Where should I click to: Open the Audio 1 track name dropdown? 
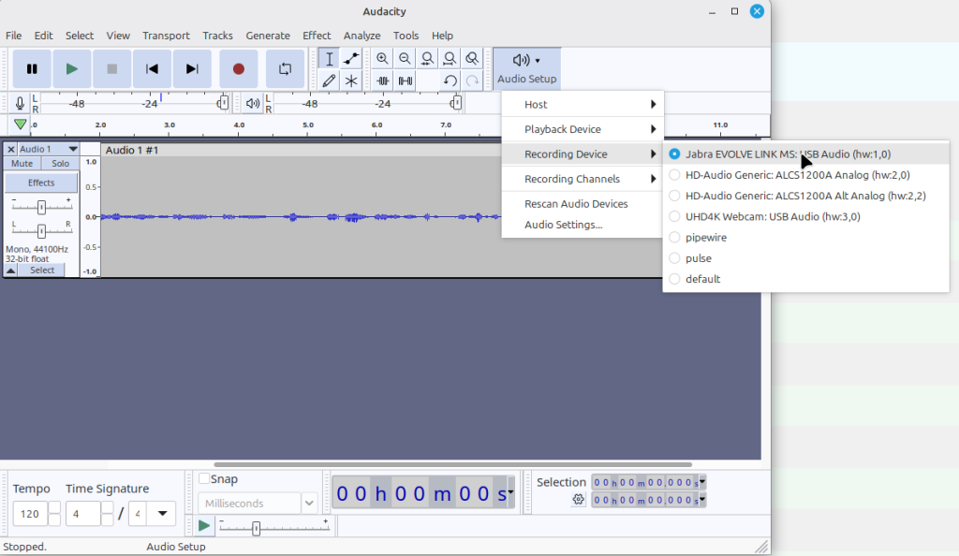[49, 149]
